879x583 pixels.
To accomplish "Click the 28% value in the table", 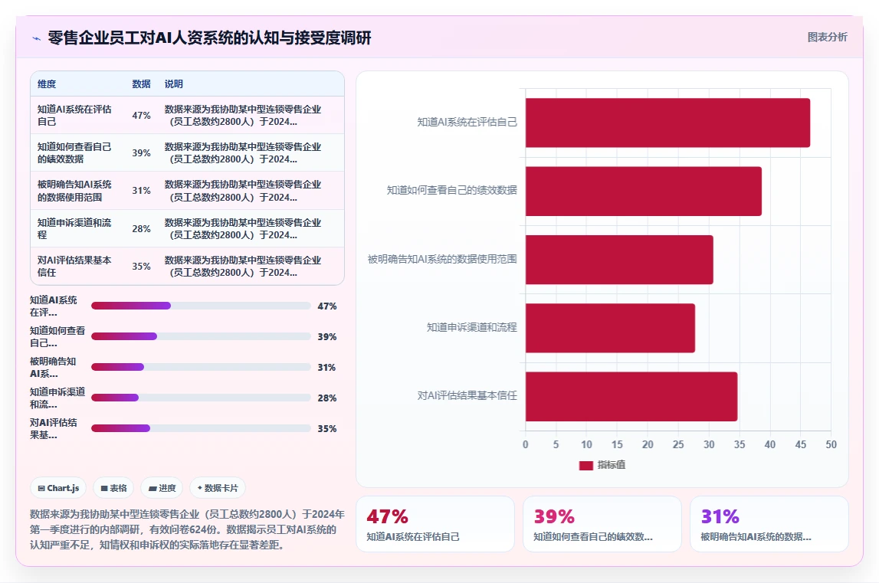I will [x=141, y=229].
